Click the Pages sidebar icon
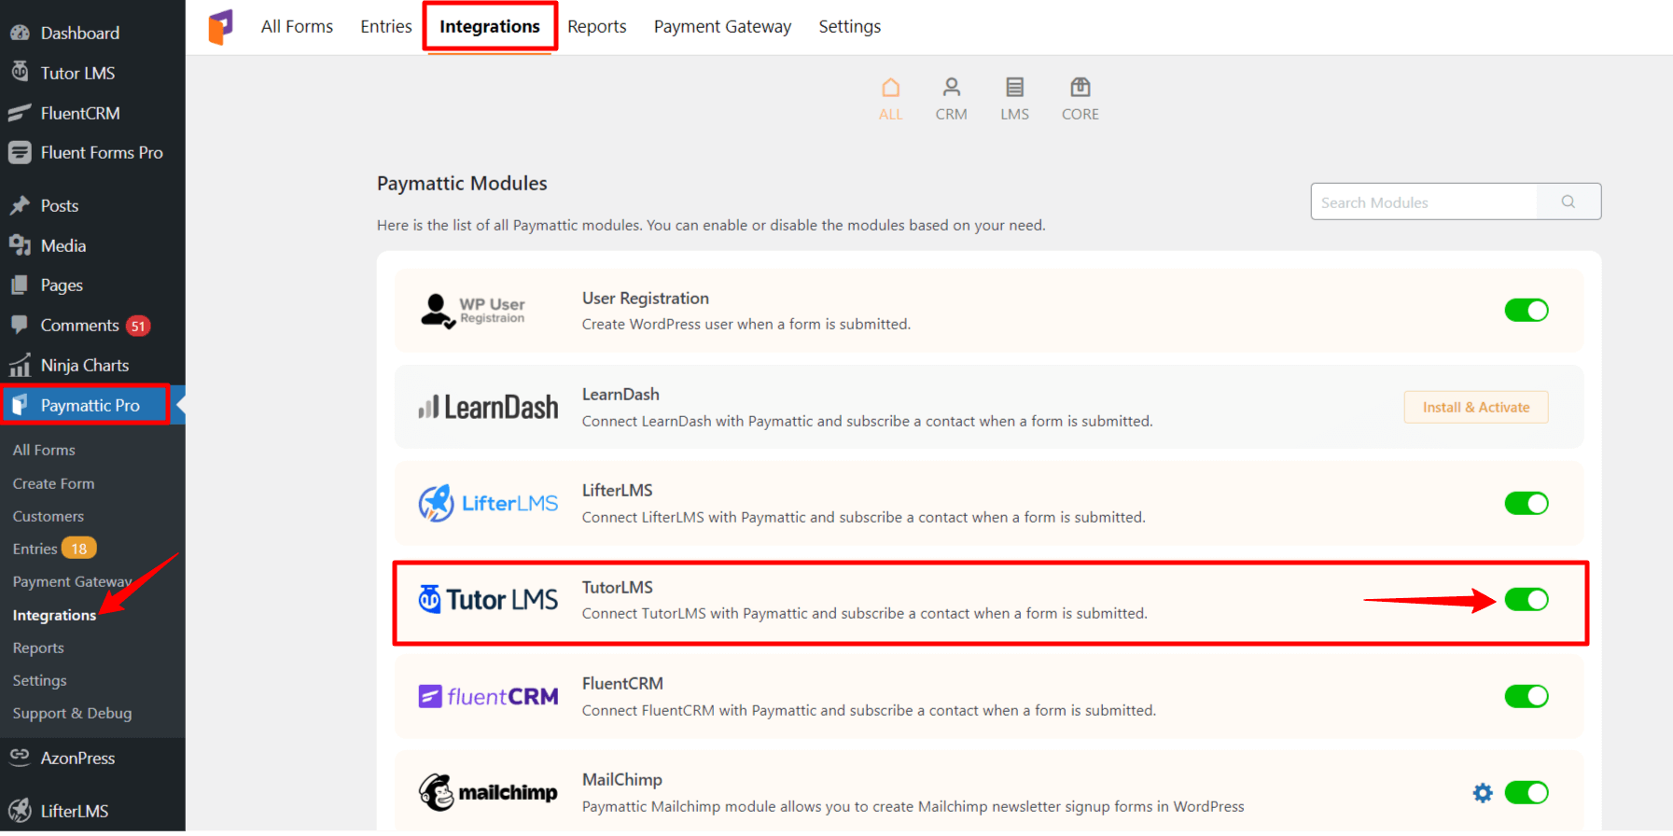 coord(20,285)
